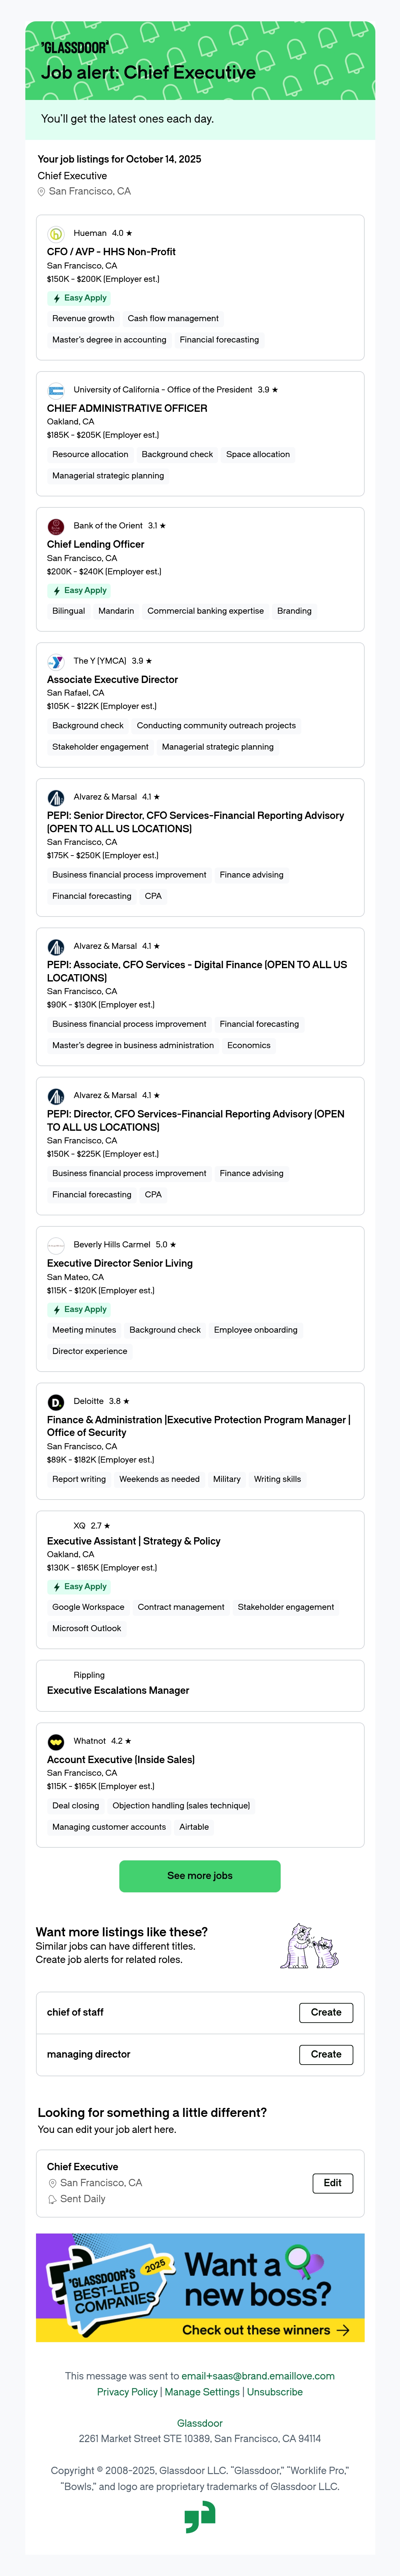Click the green Glassdoor quote icon in the footer
This screenshot has width=400, height=2576.
pos(200,2517)
